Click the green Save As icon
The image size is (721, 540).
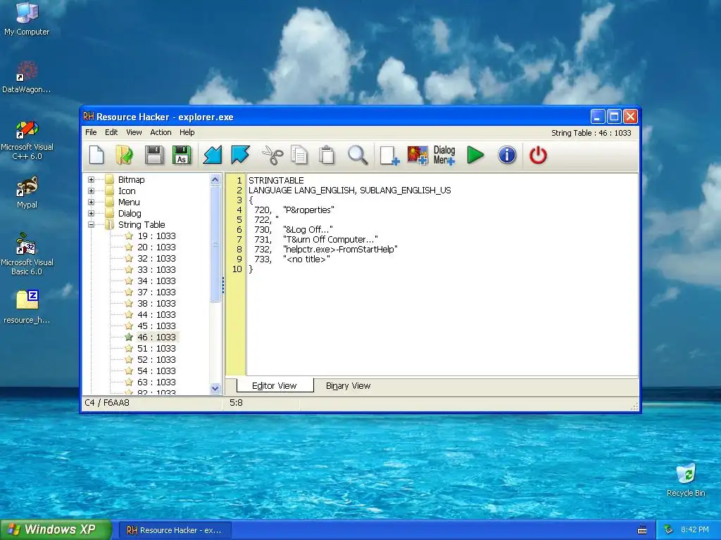[x=182, y=155]
